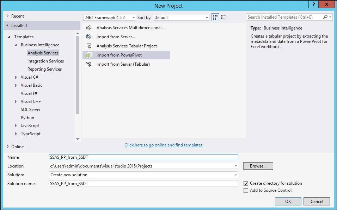Expand the Visual C# node

click(x=16, y=77)
